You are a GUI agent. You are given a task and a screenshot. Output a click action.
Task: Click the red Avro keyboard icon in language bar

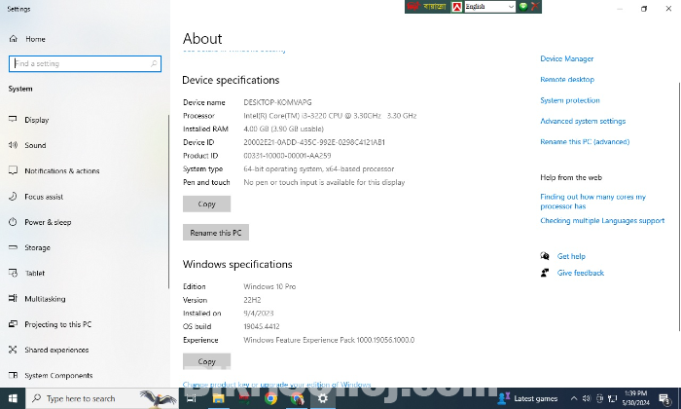click(457, 7)
